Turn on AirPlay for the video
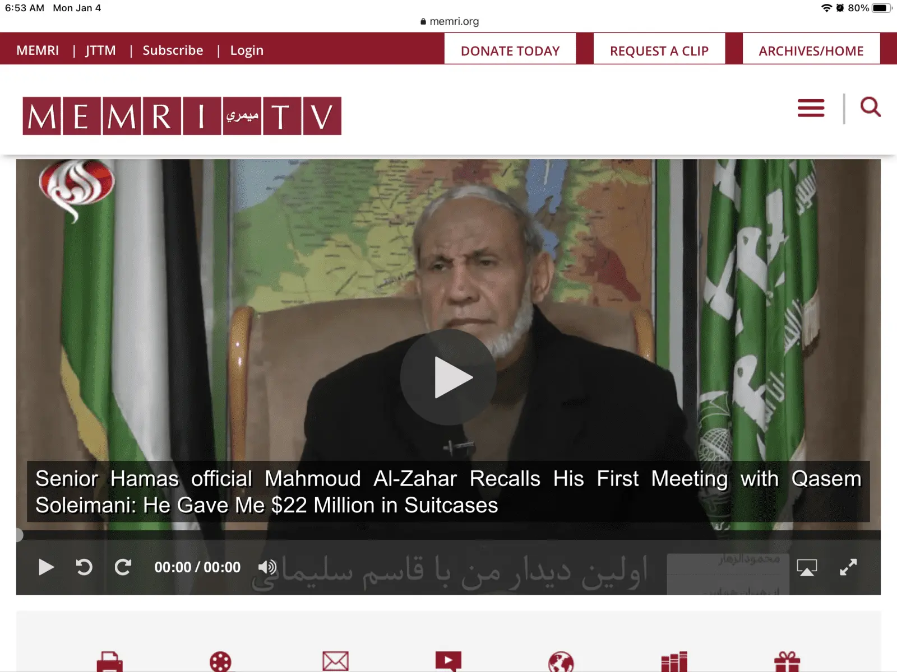 coord(807,567)
